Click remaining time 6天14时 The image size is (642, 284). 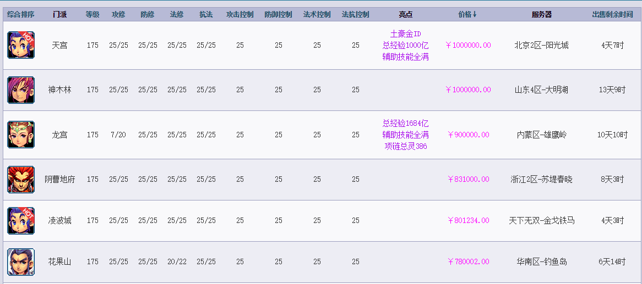[x=612, y=262]
